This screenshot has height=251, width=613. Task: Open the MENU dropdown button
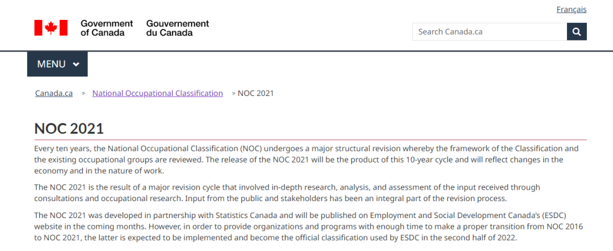[x=57, y=64]
